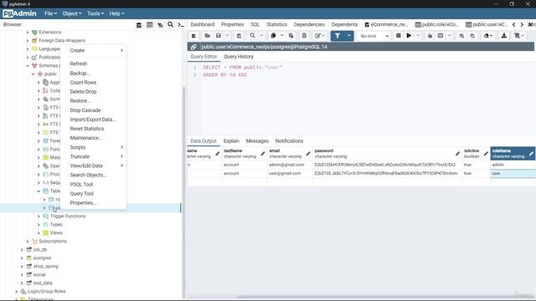Expand the shop_spring database node

pos(23,267)
